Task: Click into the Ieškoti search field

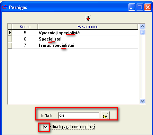Action: 79,115
